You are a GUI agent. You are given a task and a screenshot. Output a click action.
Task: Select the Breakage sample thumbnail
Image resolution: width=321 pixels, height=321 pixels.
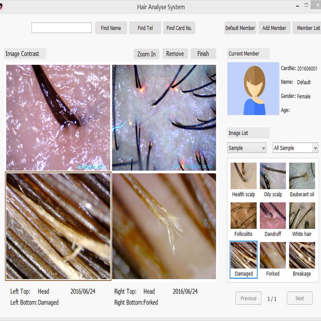pos(302,255)
